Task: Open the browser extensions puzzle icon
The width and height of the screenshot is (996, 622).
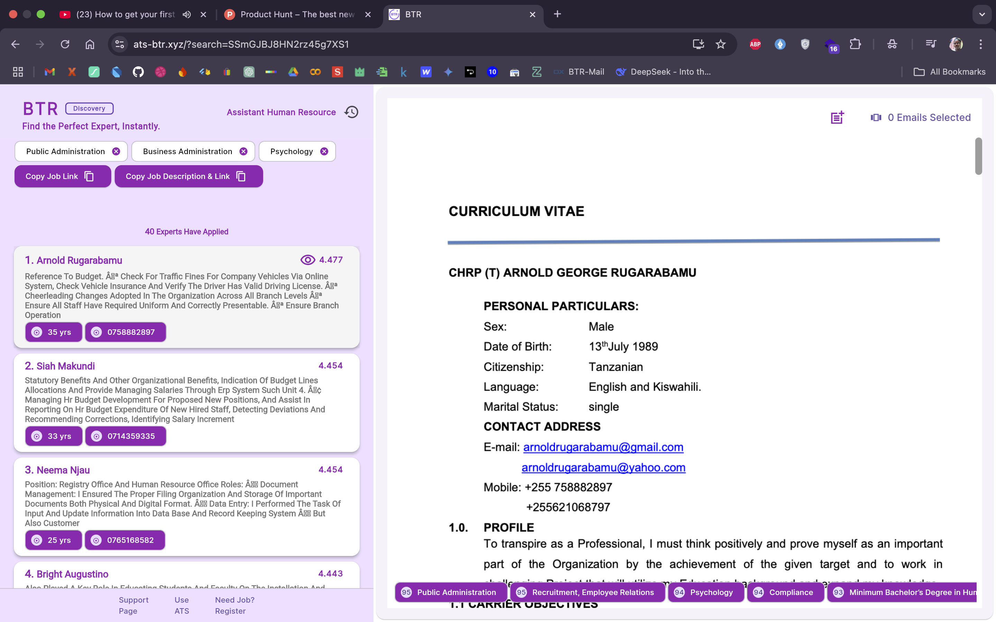Action: pyautogui.click(x=855, y=44)
